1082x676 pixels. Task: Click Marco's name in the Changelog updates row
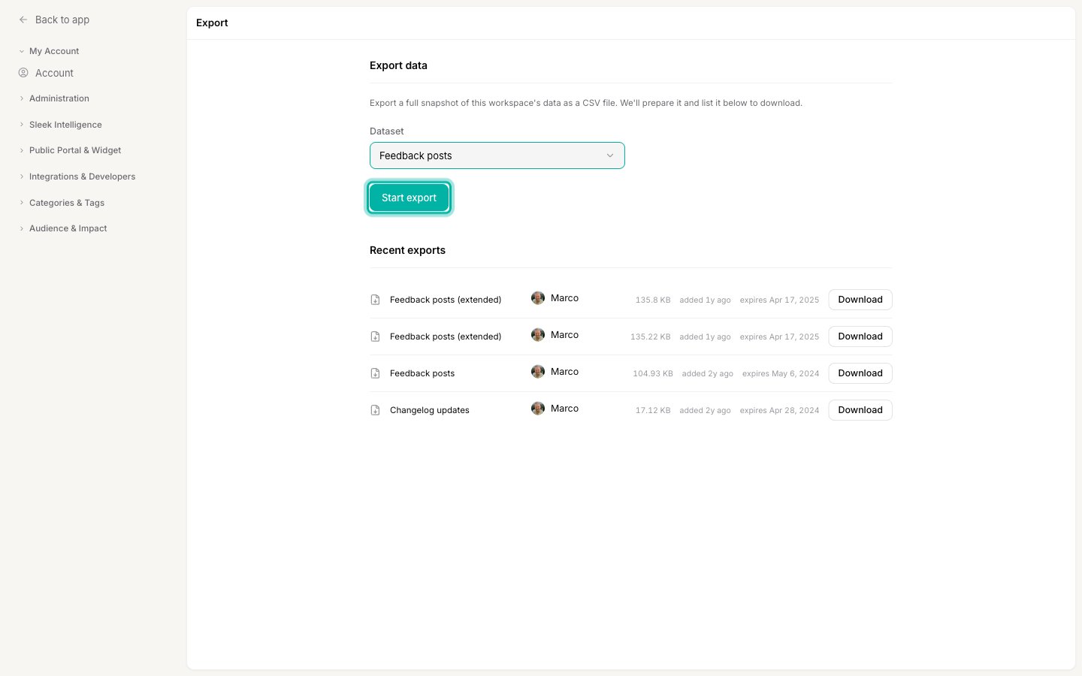point(564,409)
